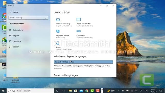This screenshot has height=93, width=165.
Task: Open Cortana from the taskbar
Action: pos(57,91)
